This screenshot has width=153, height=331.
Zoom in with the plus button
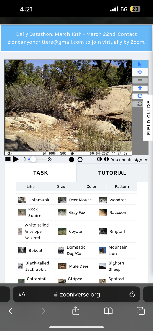click(140, 88)
